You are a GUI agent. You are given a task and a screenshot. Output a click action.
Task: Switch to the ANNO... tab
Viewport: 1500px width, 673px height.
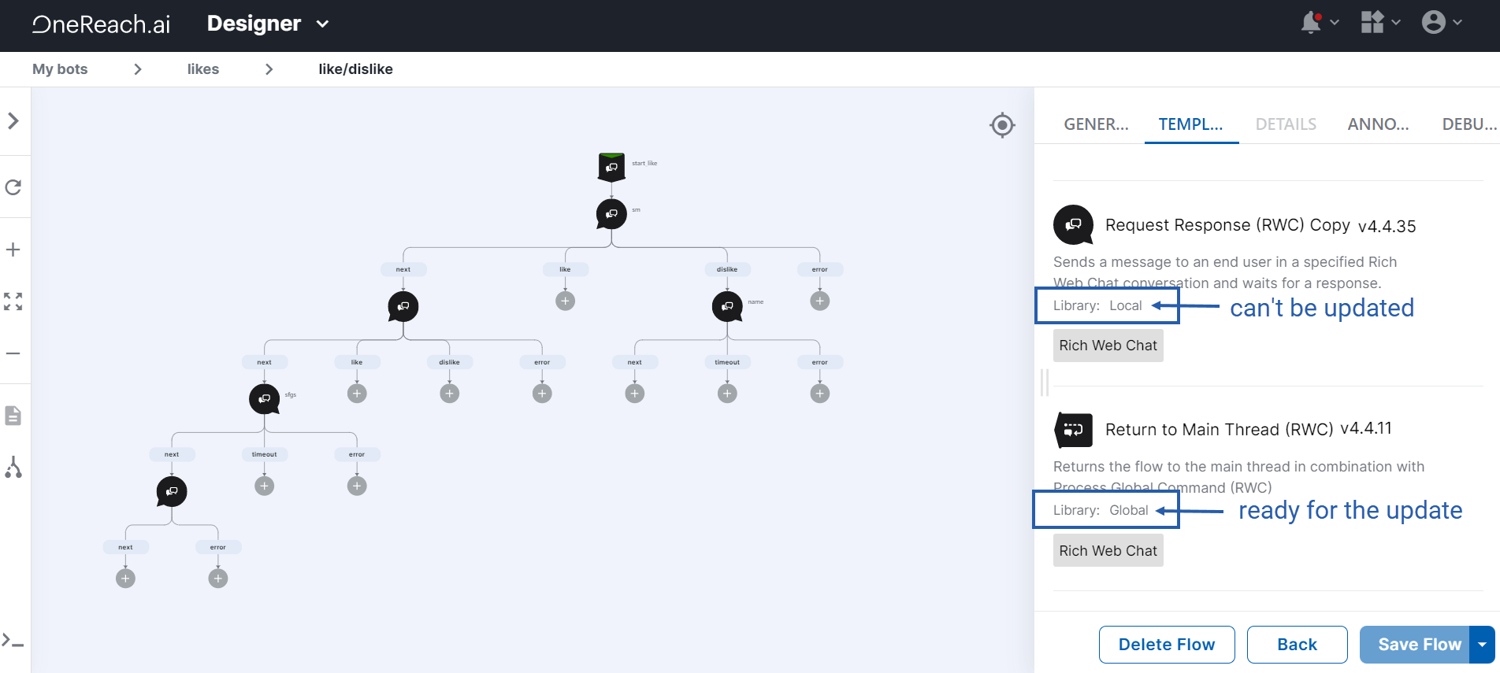[x=1378, y=124]
